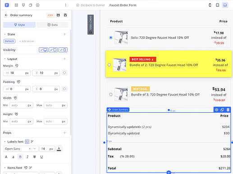
Task: Select the Bundle of 3 radio button
Action: coord(111,95)
